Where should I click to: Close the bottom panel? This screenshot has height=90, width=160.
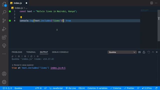tap(157, 52)
